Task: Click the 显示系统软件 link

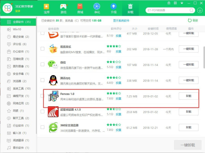Action: [121, 21]
